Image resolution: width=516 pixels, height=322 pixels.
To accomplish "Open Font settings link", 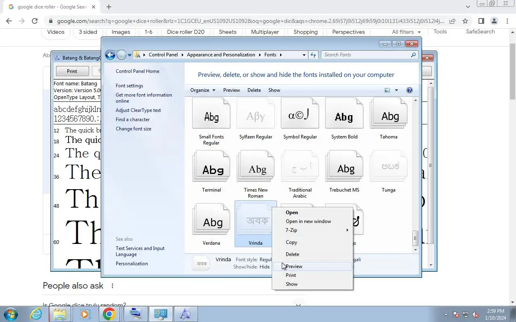I will pyautogui.click(x=129, y=86).
